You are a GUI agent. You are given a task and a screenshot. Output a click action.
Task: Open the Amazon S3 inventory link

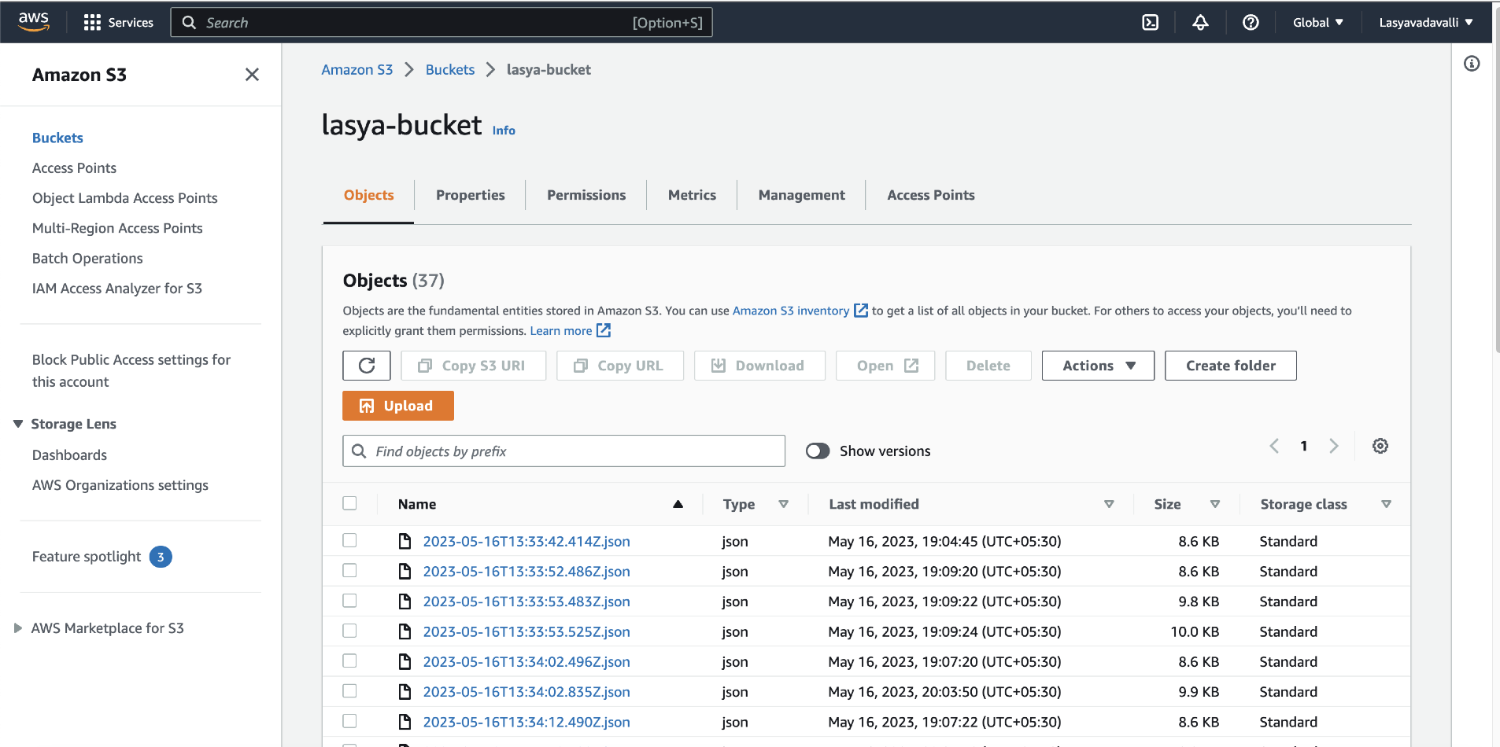[789, 310]
